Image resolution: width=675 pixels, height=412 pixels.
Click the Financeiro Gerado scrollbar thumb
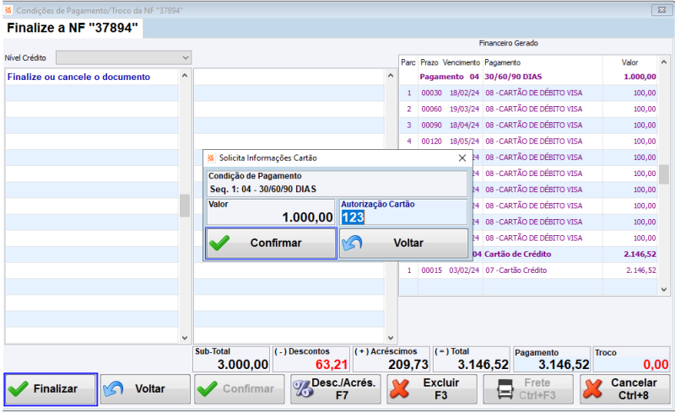pos(664,174)
